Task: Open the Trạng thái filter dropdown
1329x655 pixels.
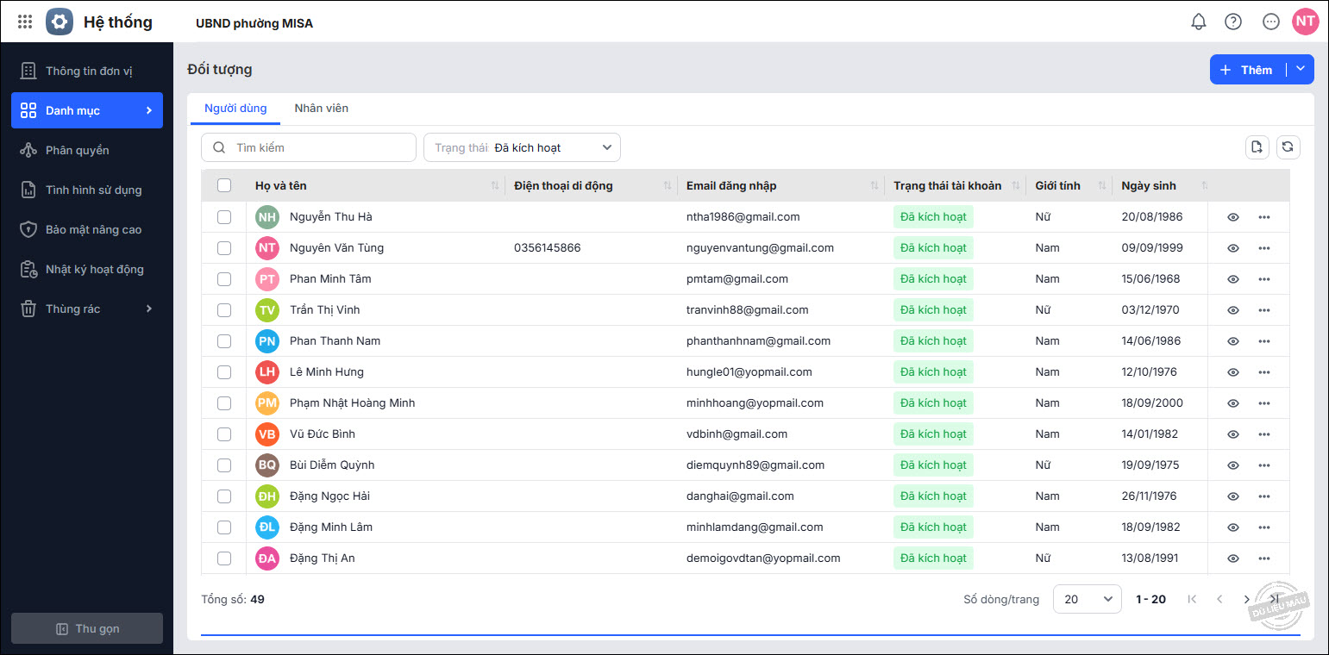Action: tap(522, 147)
